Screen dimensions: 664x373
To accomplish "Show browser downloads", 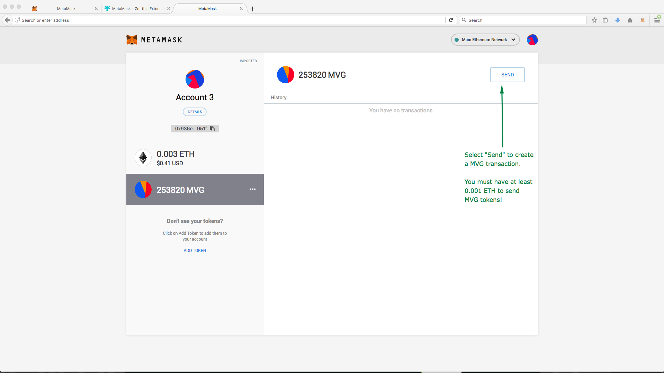I will [x=617, y=20].
